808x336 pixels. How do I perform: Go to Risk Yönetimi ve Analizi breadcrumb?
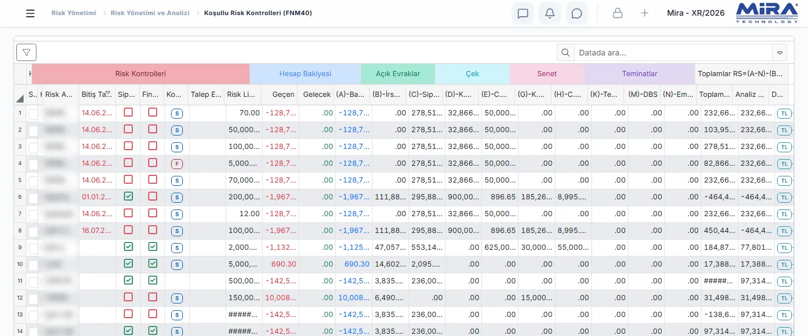150,13
